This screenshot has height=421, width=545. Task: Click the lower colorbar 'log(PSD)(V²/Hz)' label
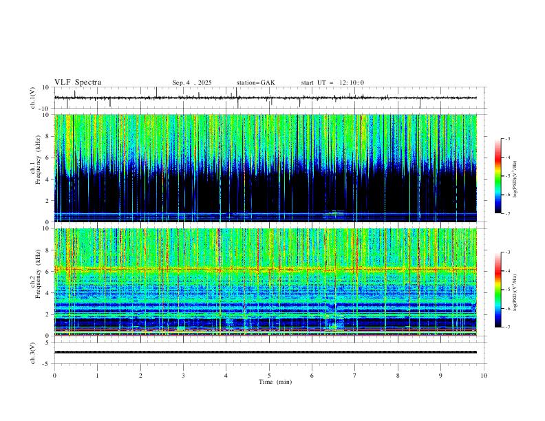click(515, 293)
